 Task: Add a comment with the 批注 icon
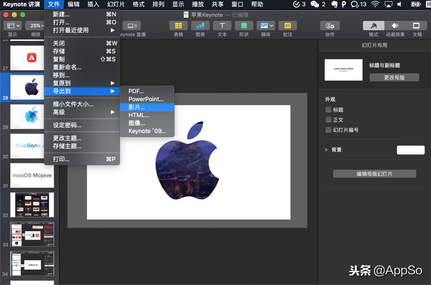point(287,26)
